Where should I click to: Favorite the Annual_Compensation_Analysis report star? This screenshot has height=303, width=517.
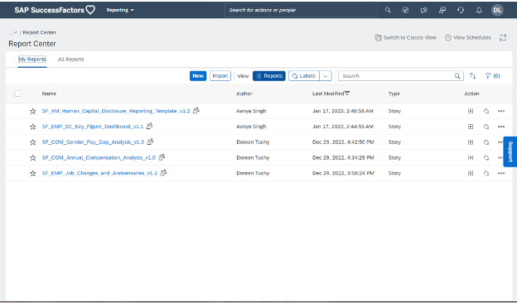[32, 158]
